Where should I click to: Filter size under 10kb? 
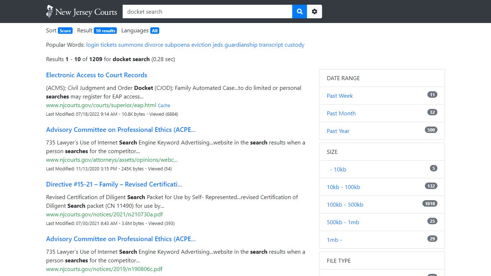[338, 169]
